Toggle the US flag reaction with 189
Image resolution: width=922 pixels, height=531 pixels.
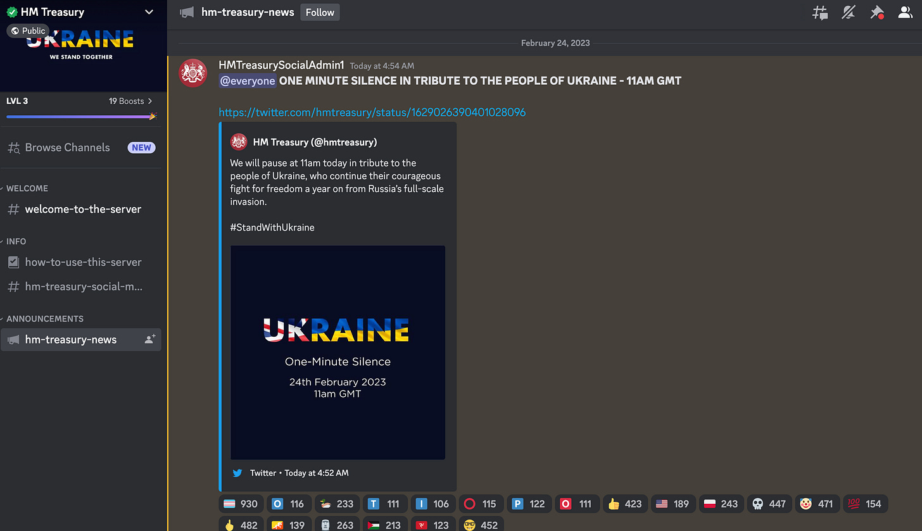[x=673, y=504]
